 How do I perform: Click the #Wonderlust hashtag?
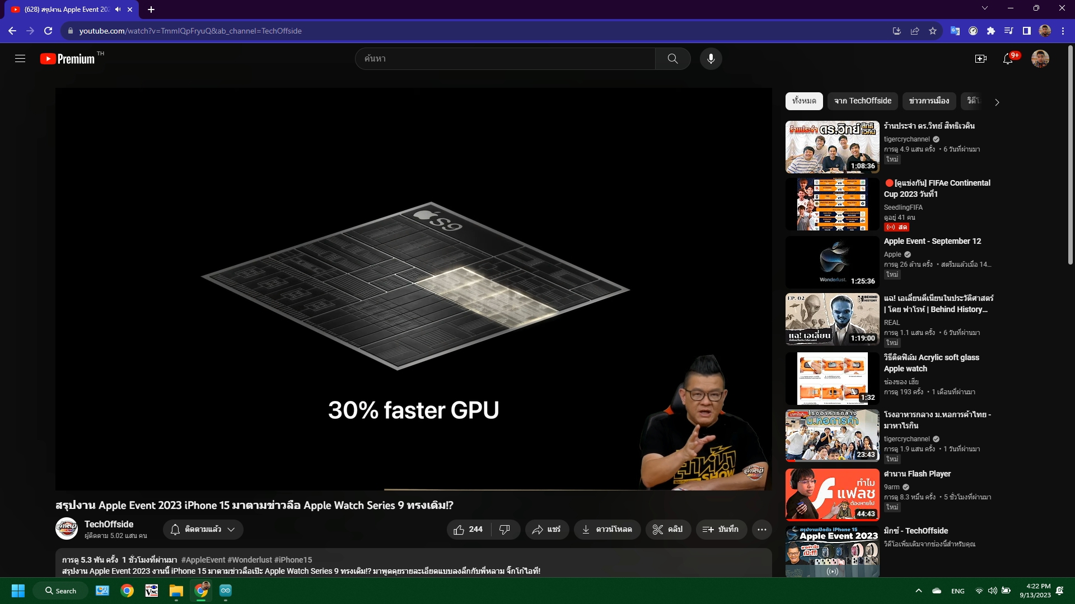[250, 560]
